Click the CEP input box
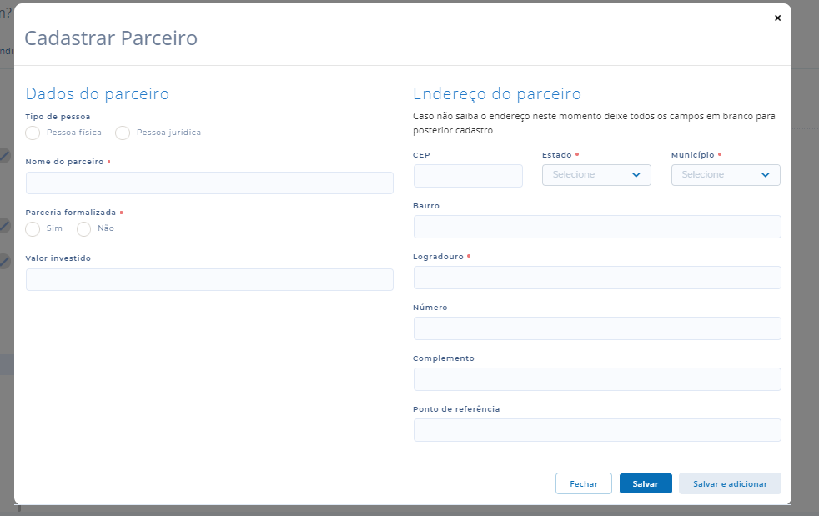819x516 pixels. (x=468, y=176)
